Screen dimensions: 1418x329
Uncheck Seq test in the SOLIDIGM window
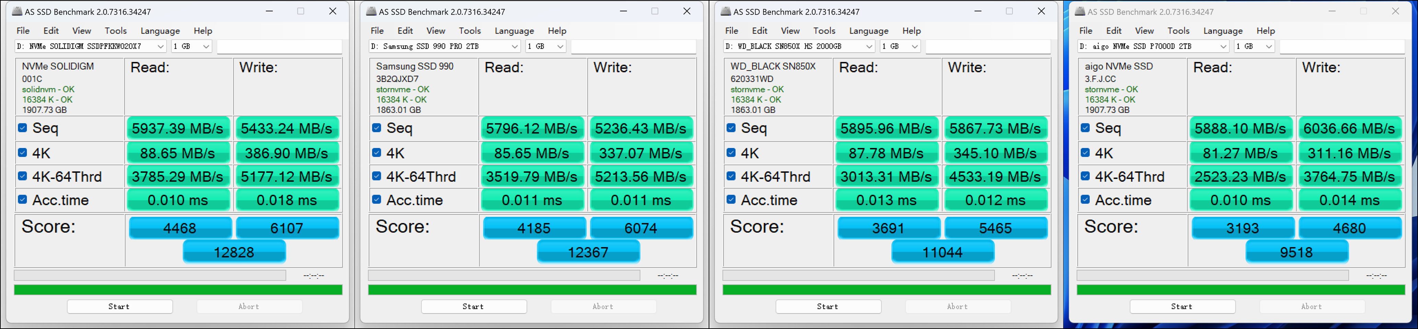(23, 127)
